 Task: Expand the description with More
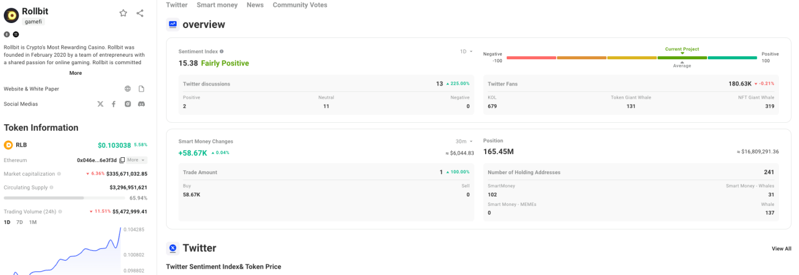tap(76, 73)
